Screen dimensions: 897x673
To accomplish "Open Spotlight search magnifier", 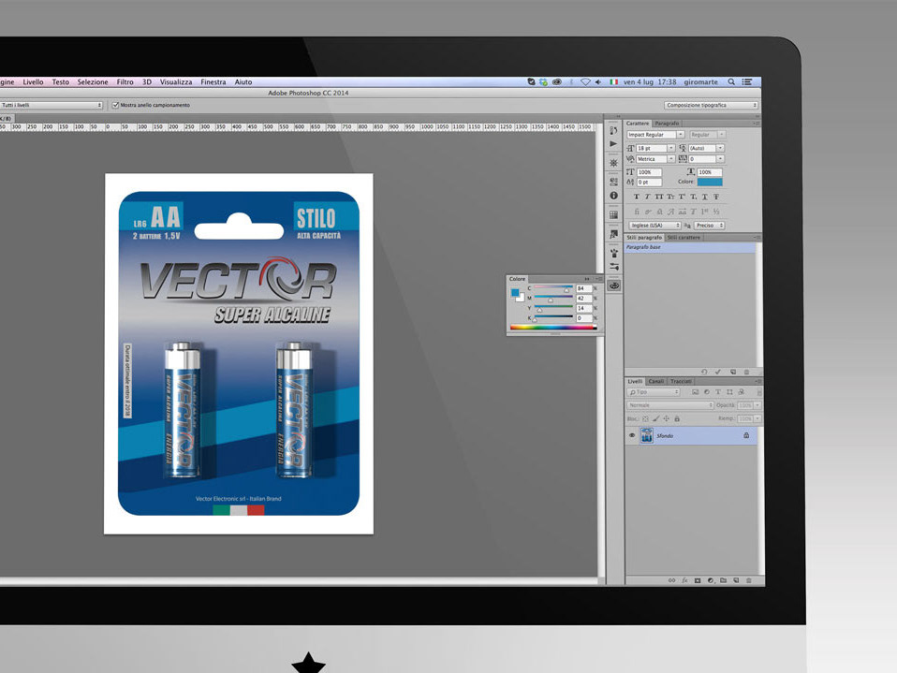I will 731,82.
